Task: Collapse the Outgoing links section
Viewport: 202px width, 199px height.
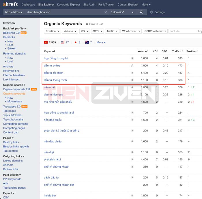Action: [14, 156]
